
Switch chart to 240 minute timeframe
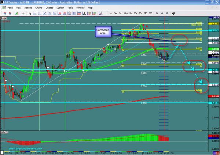click(x=144, y=13)
